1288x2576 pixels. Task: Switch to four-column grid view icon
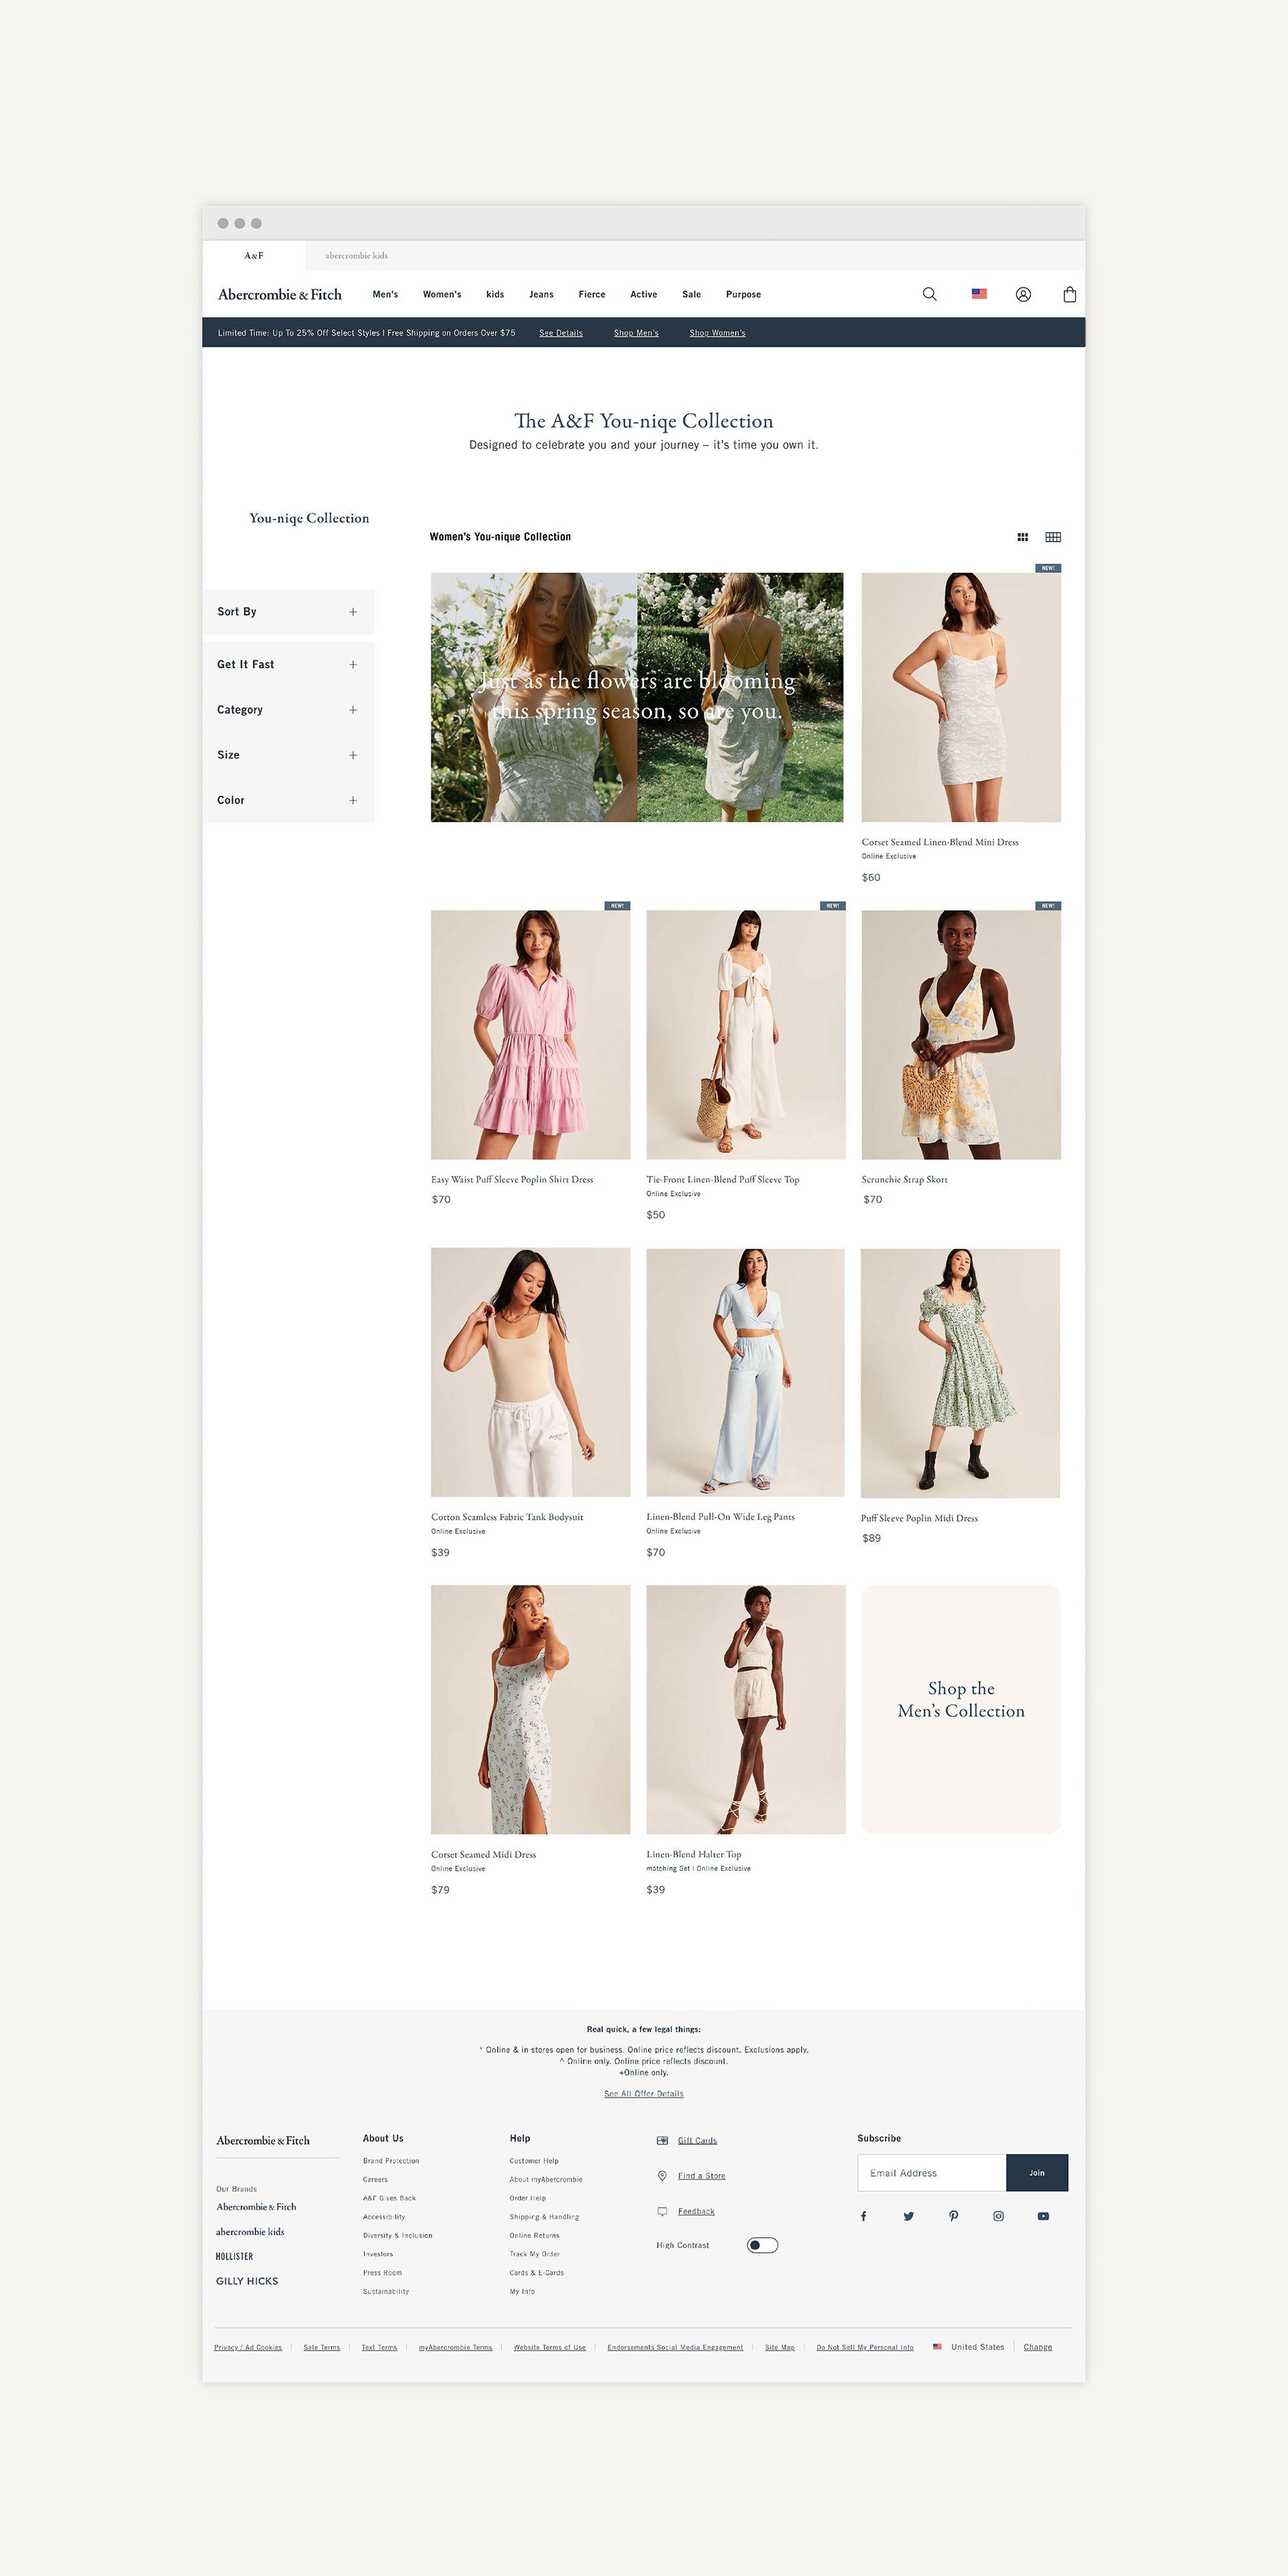[1053, 537]
